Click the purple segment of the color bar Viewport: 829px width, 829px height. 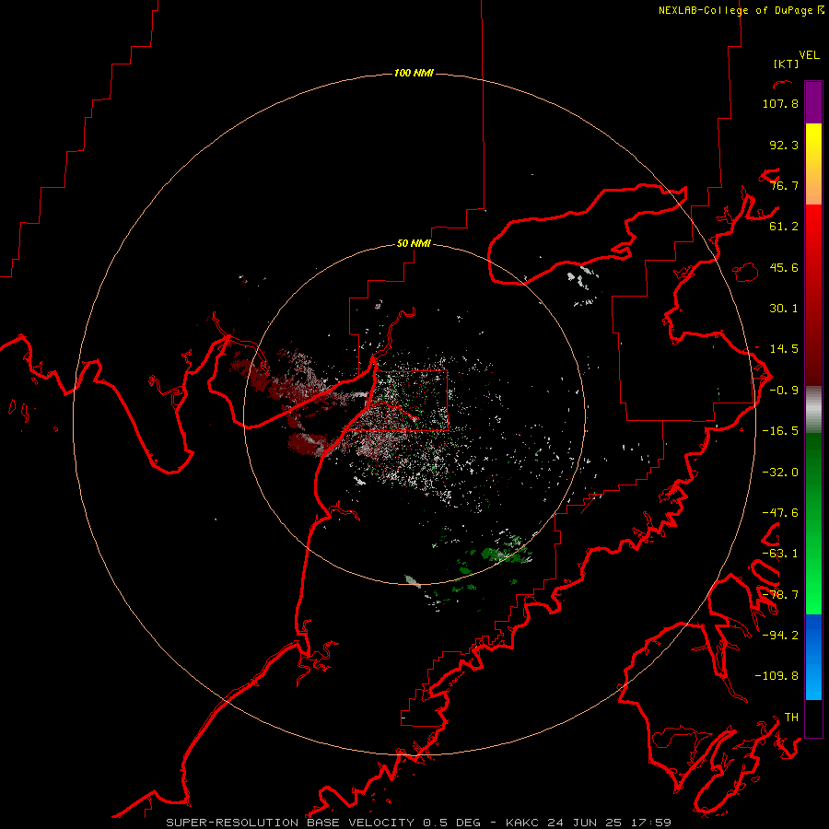(x=813, y=102)
